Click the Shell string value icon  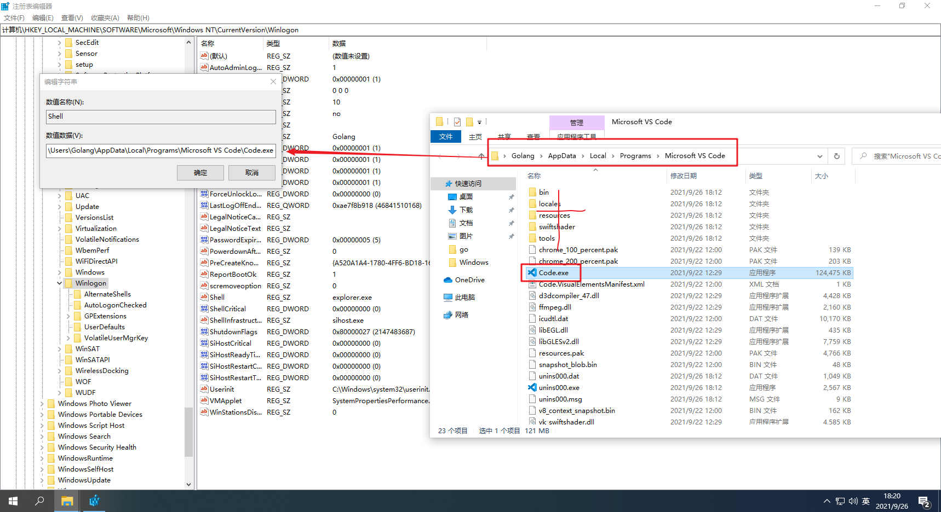coord(204,297)
